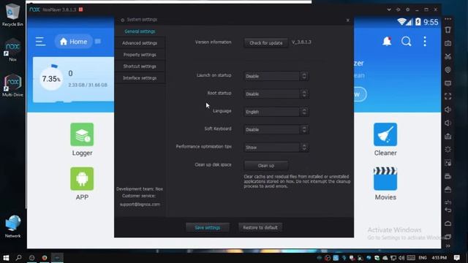Click the Clean up button

pos(266,166)
